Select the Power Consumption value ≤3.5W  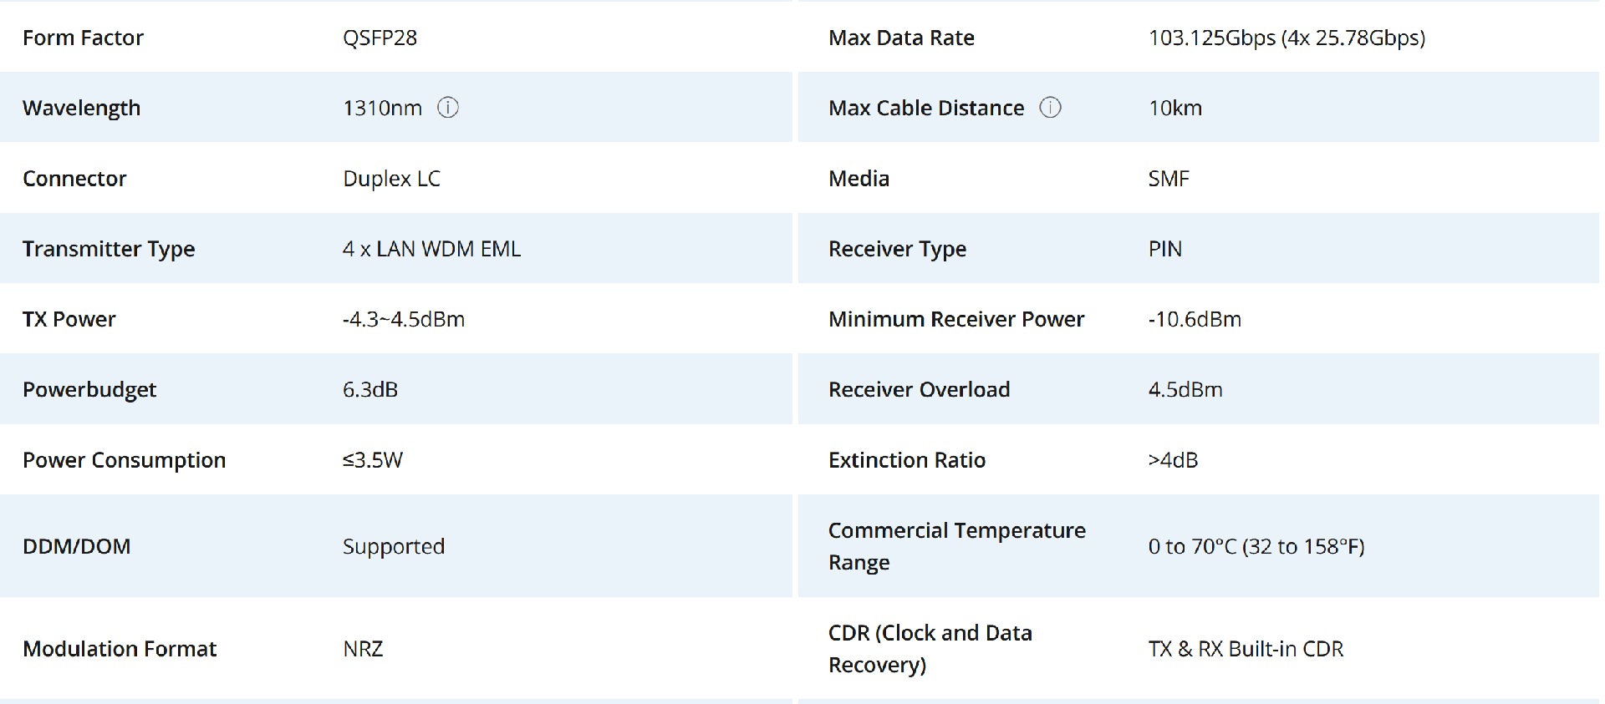click(373, 460)
